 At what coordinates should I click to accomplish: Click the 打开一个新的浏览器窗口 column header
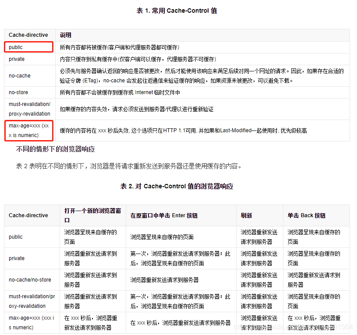click(93, 215)
